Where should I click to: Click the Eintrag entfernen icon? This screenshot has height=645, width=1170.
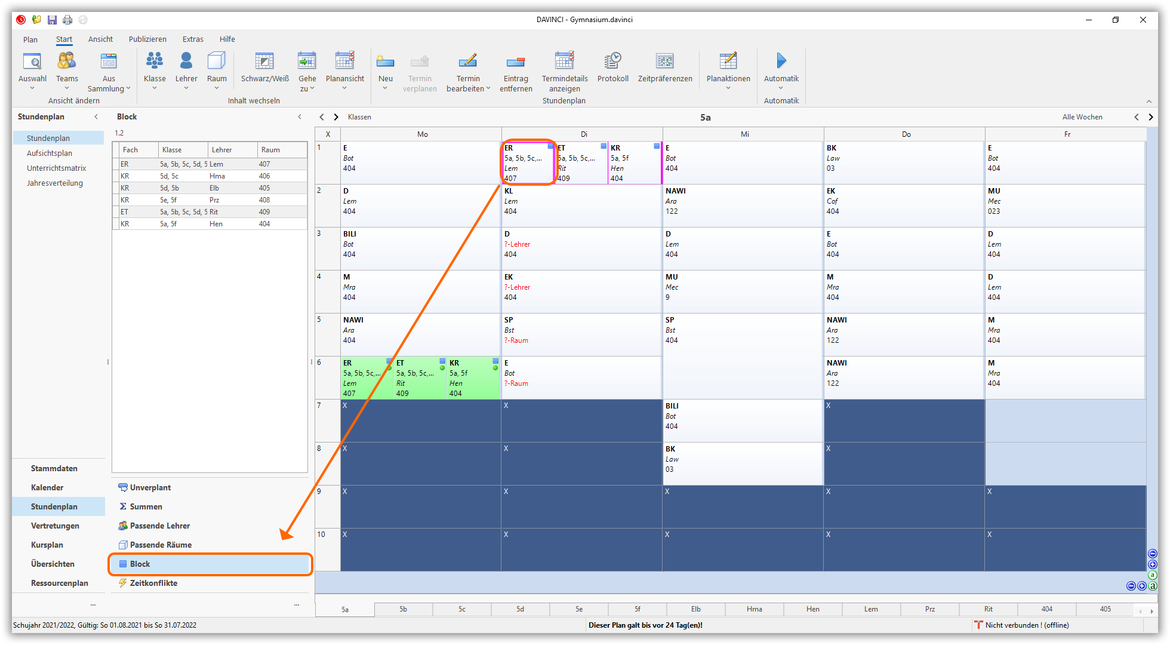(516, 62)
